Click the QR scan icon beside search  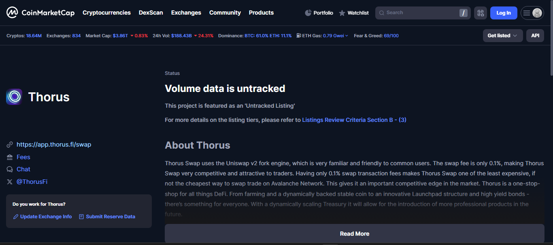(481, 13)
